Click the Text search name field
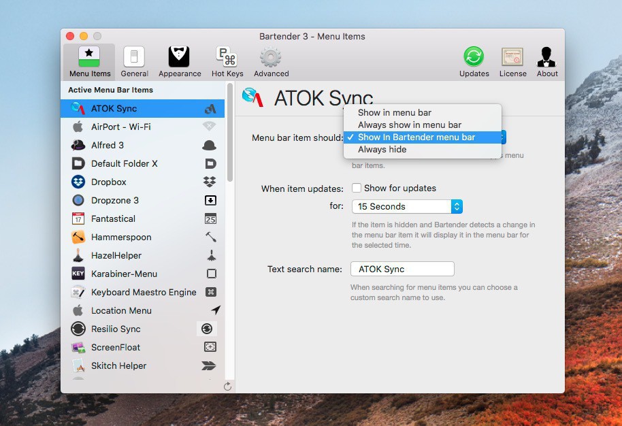622x426 pixels. point(402,269)
